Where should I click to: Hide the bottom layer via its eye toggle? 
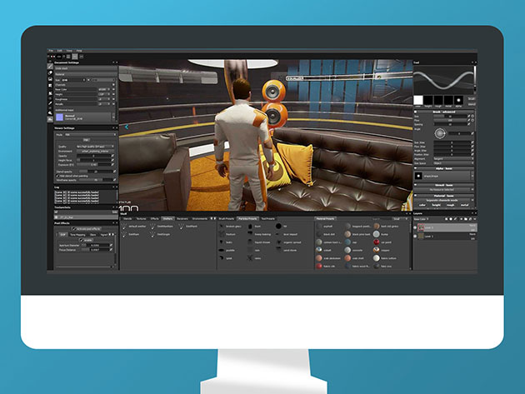(x=415, y=237)
